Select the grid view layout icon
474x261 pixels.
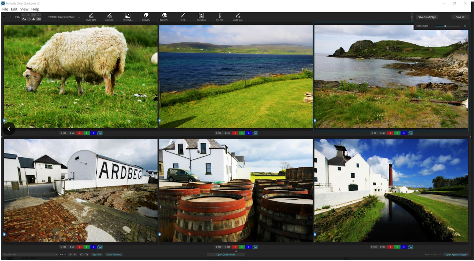(34, 15)
